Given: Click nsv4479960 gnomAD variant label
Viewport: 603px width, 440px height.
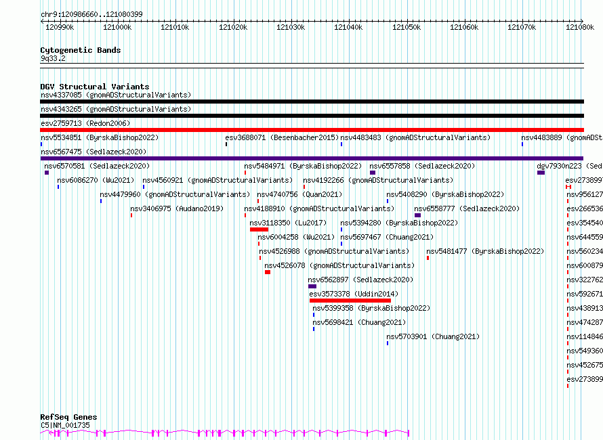Looking at the screenshot, I should pos(175,194).
